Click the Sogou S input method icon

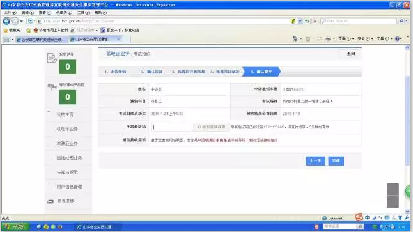(x=359, y=217)
